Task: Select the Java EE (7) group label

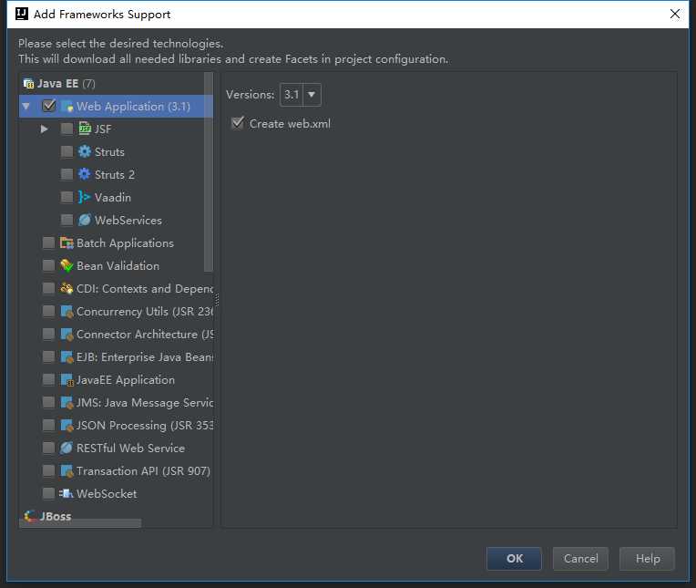Action: (x=67, y=84)
